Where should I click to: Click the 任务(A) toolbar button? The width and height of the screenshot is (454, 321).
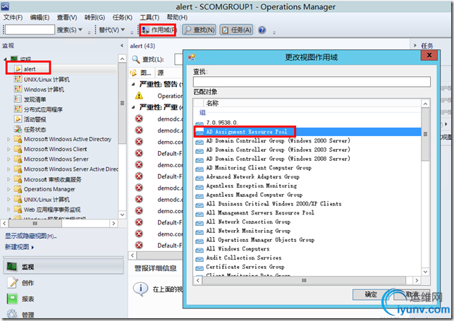(x=237, y=30)
